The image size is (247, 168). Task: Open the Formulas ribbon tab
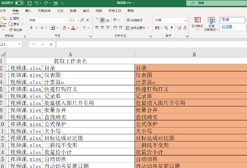point(60,11)
